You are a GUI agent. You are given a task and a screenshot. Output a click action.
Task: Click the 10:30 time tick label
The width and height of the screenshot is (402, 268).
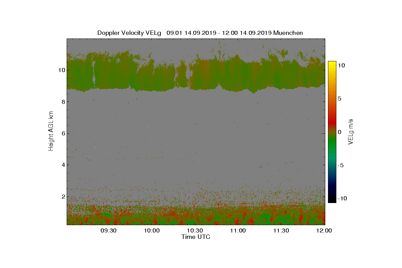point(195,230)
